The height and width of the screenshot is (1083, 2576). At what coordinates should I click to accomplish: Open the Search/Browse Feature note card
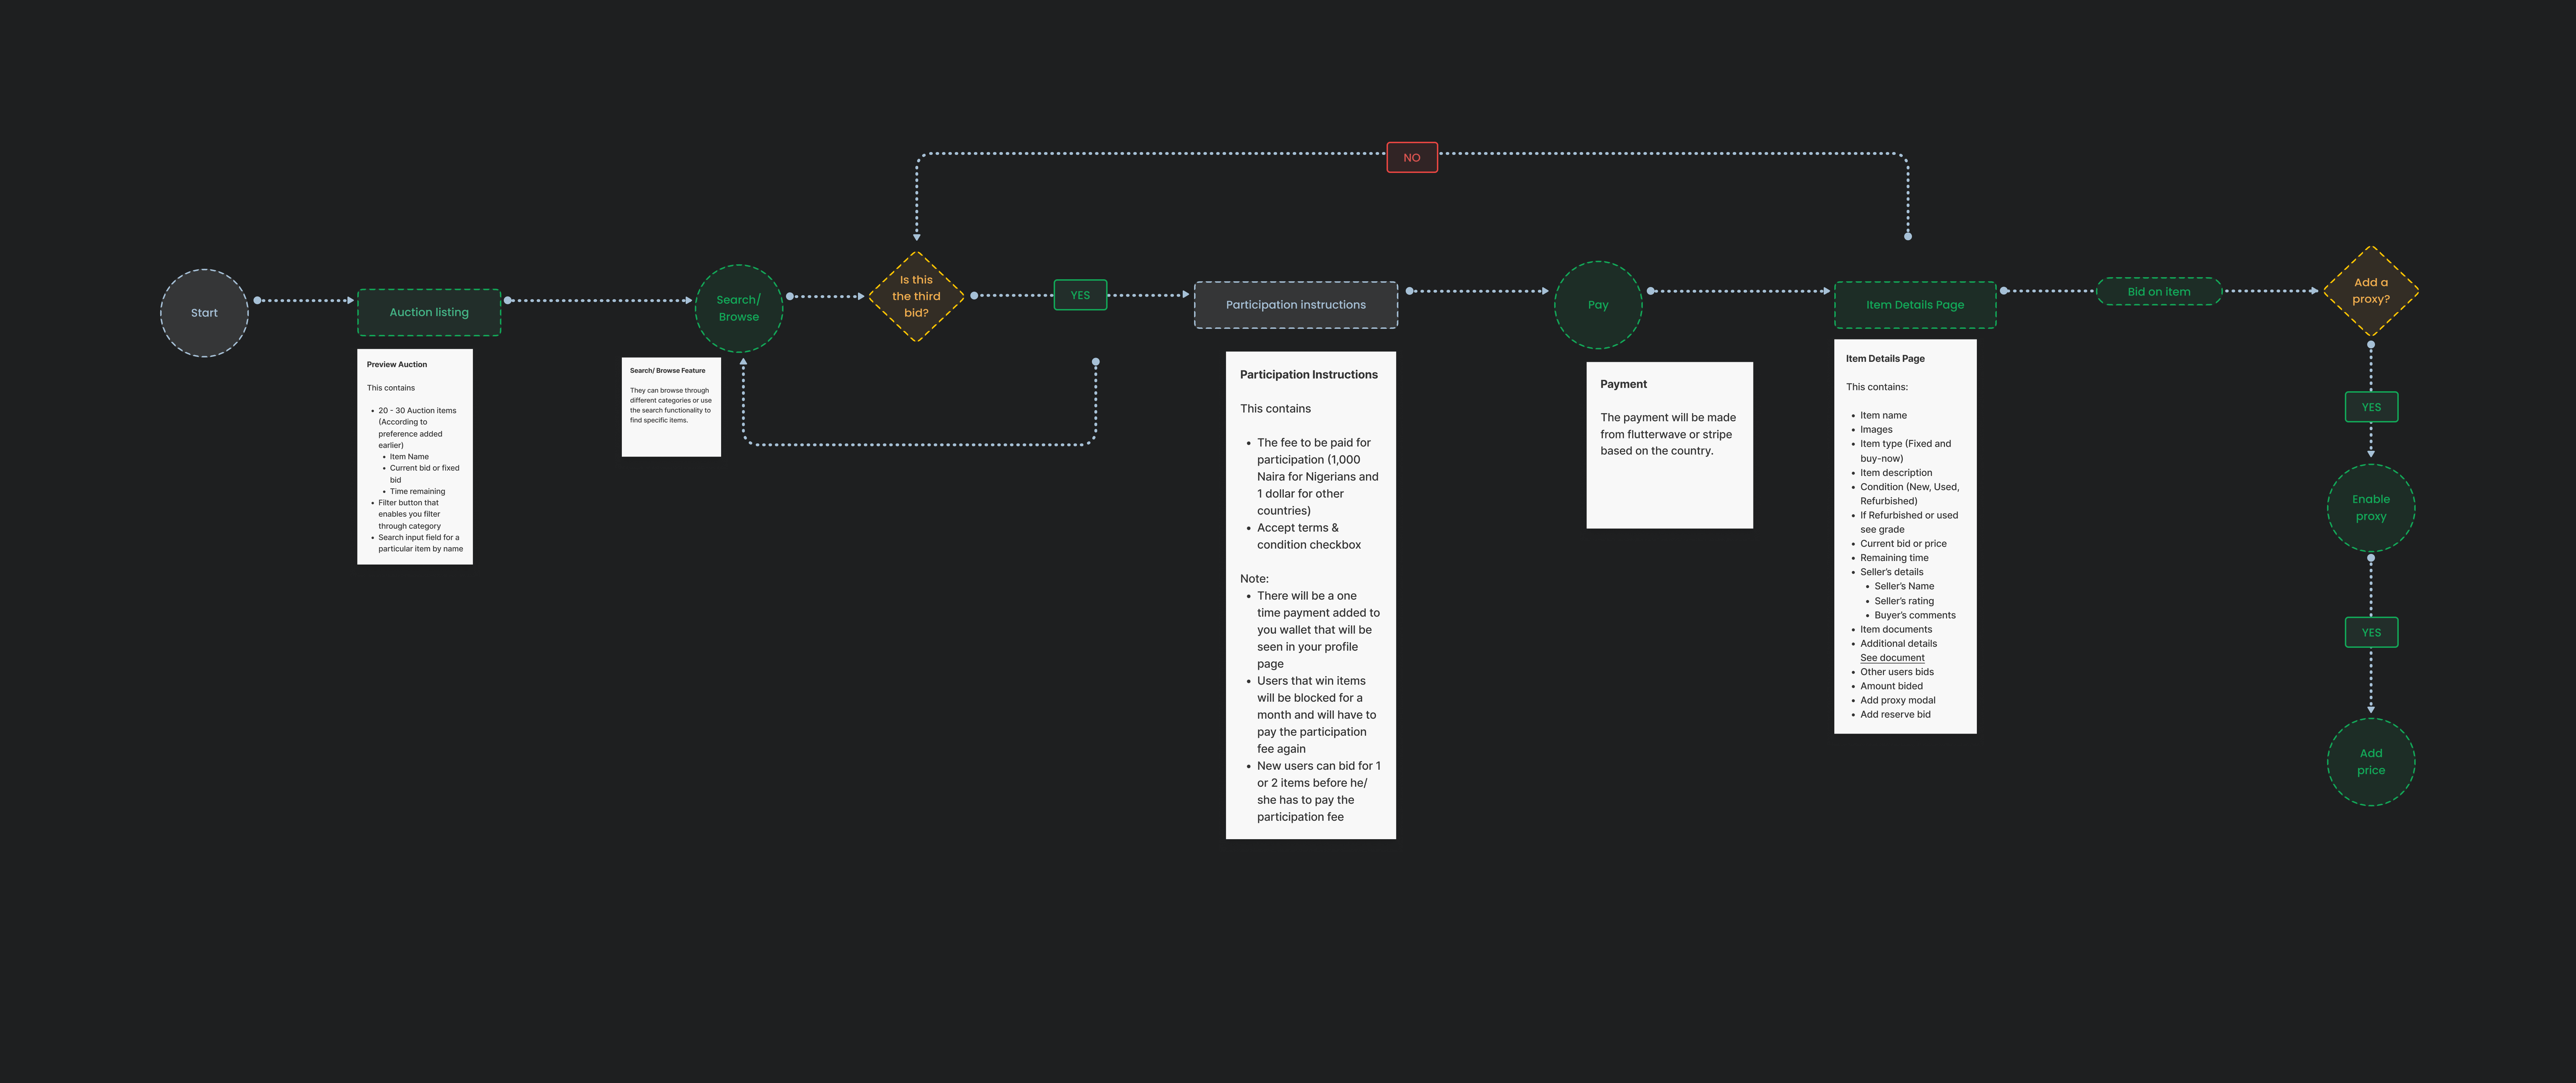point(671,407)
